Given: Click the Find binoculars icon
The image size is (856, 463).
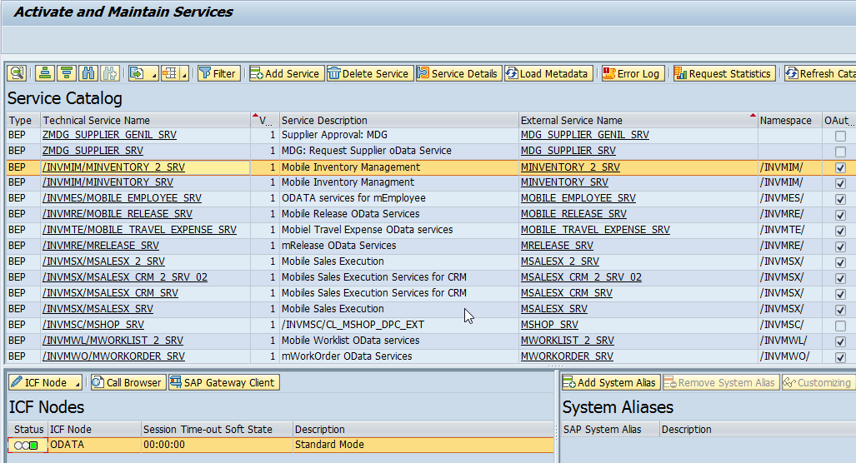Looking at the screenshot, I should (x=88, y=73).
